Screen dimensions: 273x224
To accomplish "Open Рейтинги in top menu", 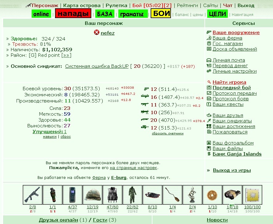I will pyautogui.click(x=187, y=6).
